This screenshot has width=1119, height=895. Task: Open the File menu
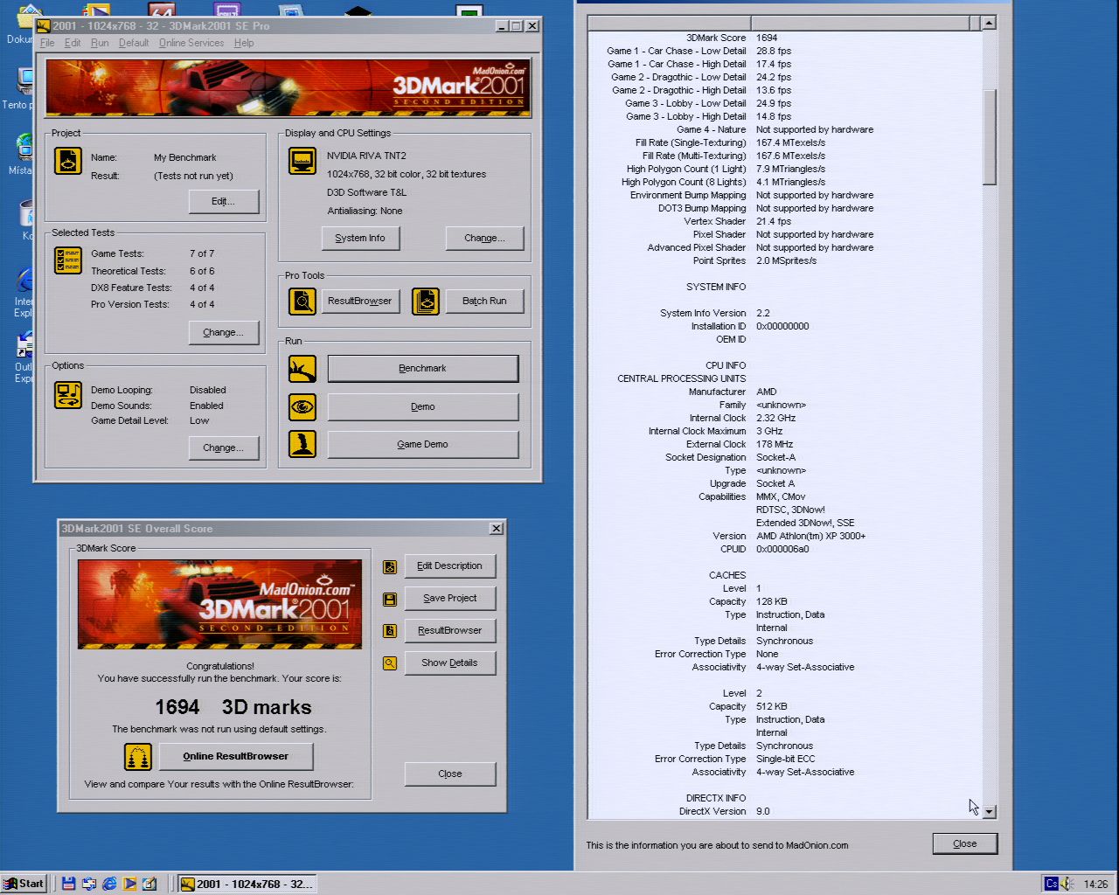(47, 43)
